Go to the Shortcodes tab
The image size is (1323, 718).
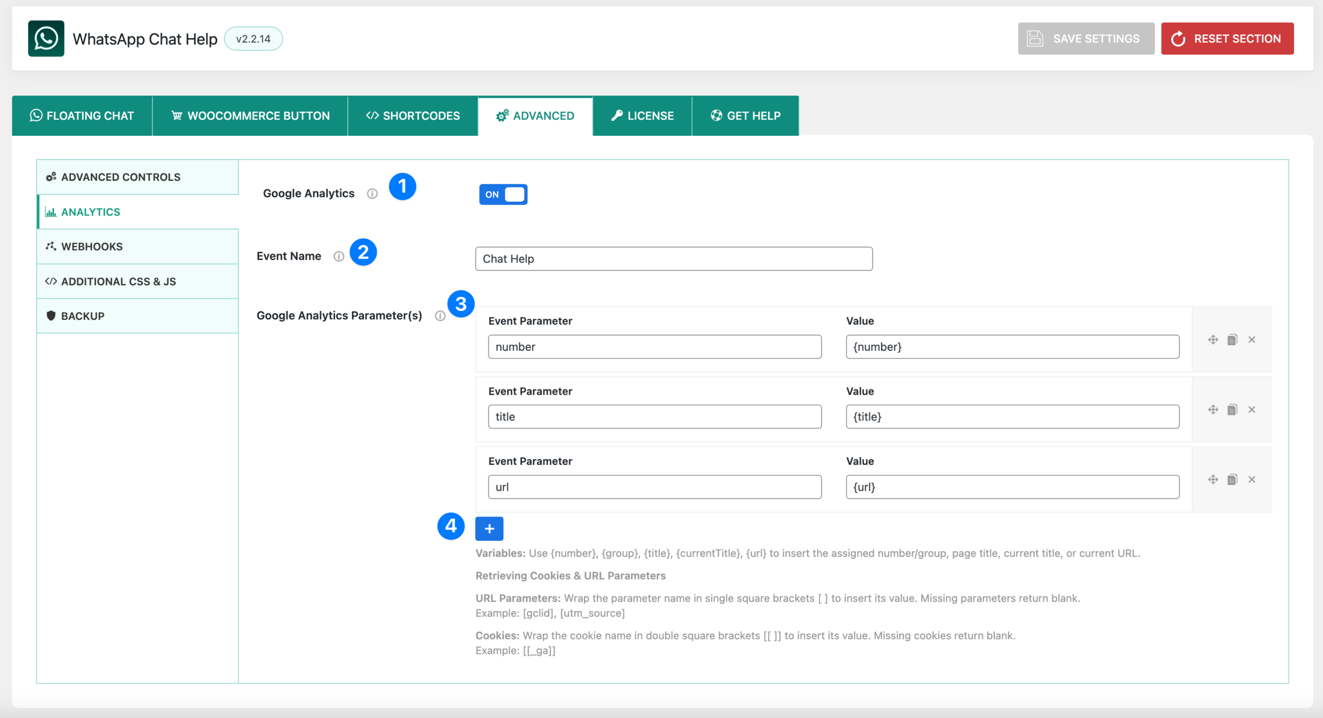pos(413,116)
